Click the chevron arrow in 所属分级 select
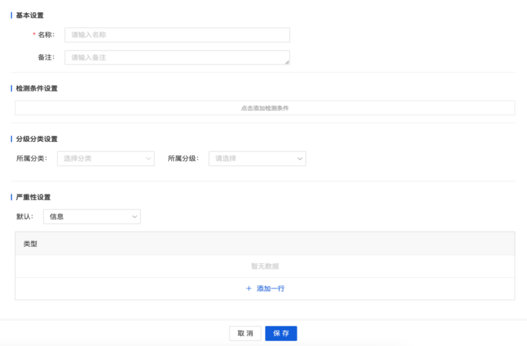 pos(300,159)
